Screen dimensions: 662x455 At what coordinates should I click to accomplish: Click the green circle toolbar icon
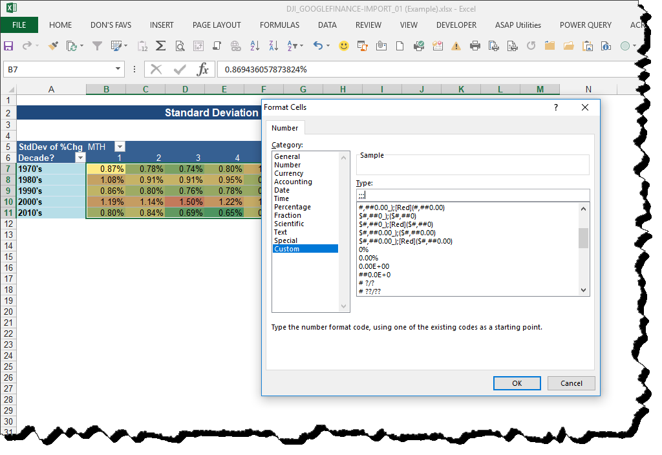click(x=625, y=46)
